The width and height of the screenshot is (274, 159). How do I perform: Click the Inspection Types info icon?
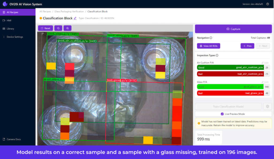(x=217, y=55)
